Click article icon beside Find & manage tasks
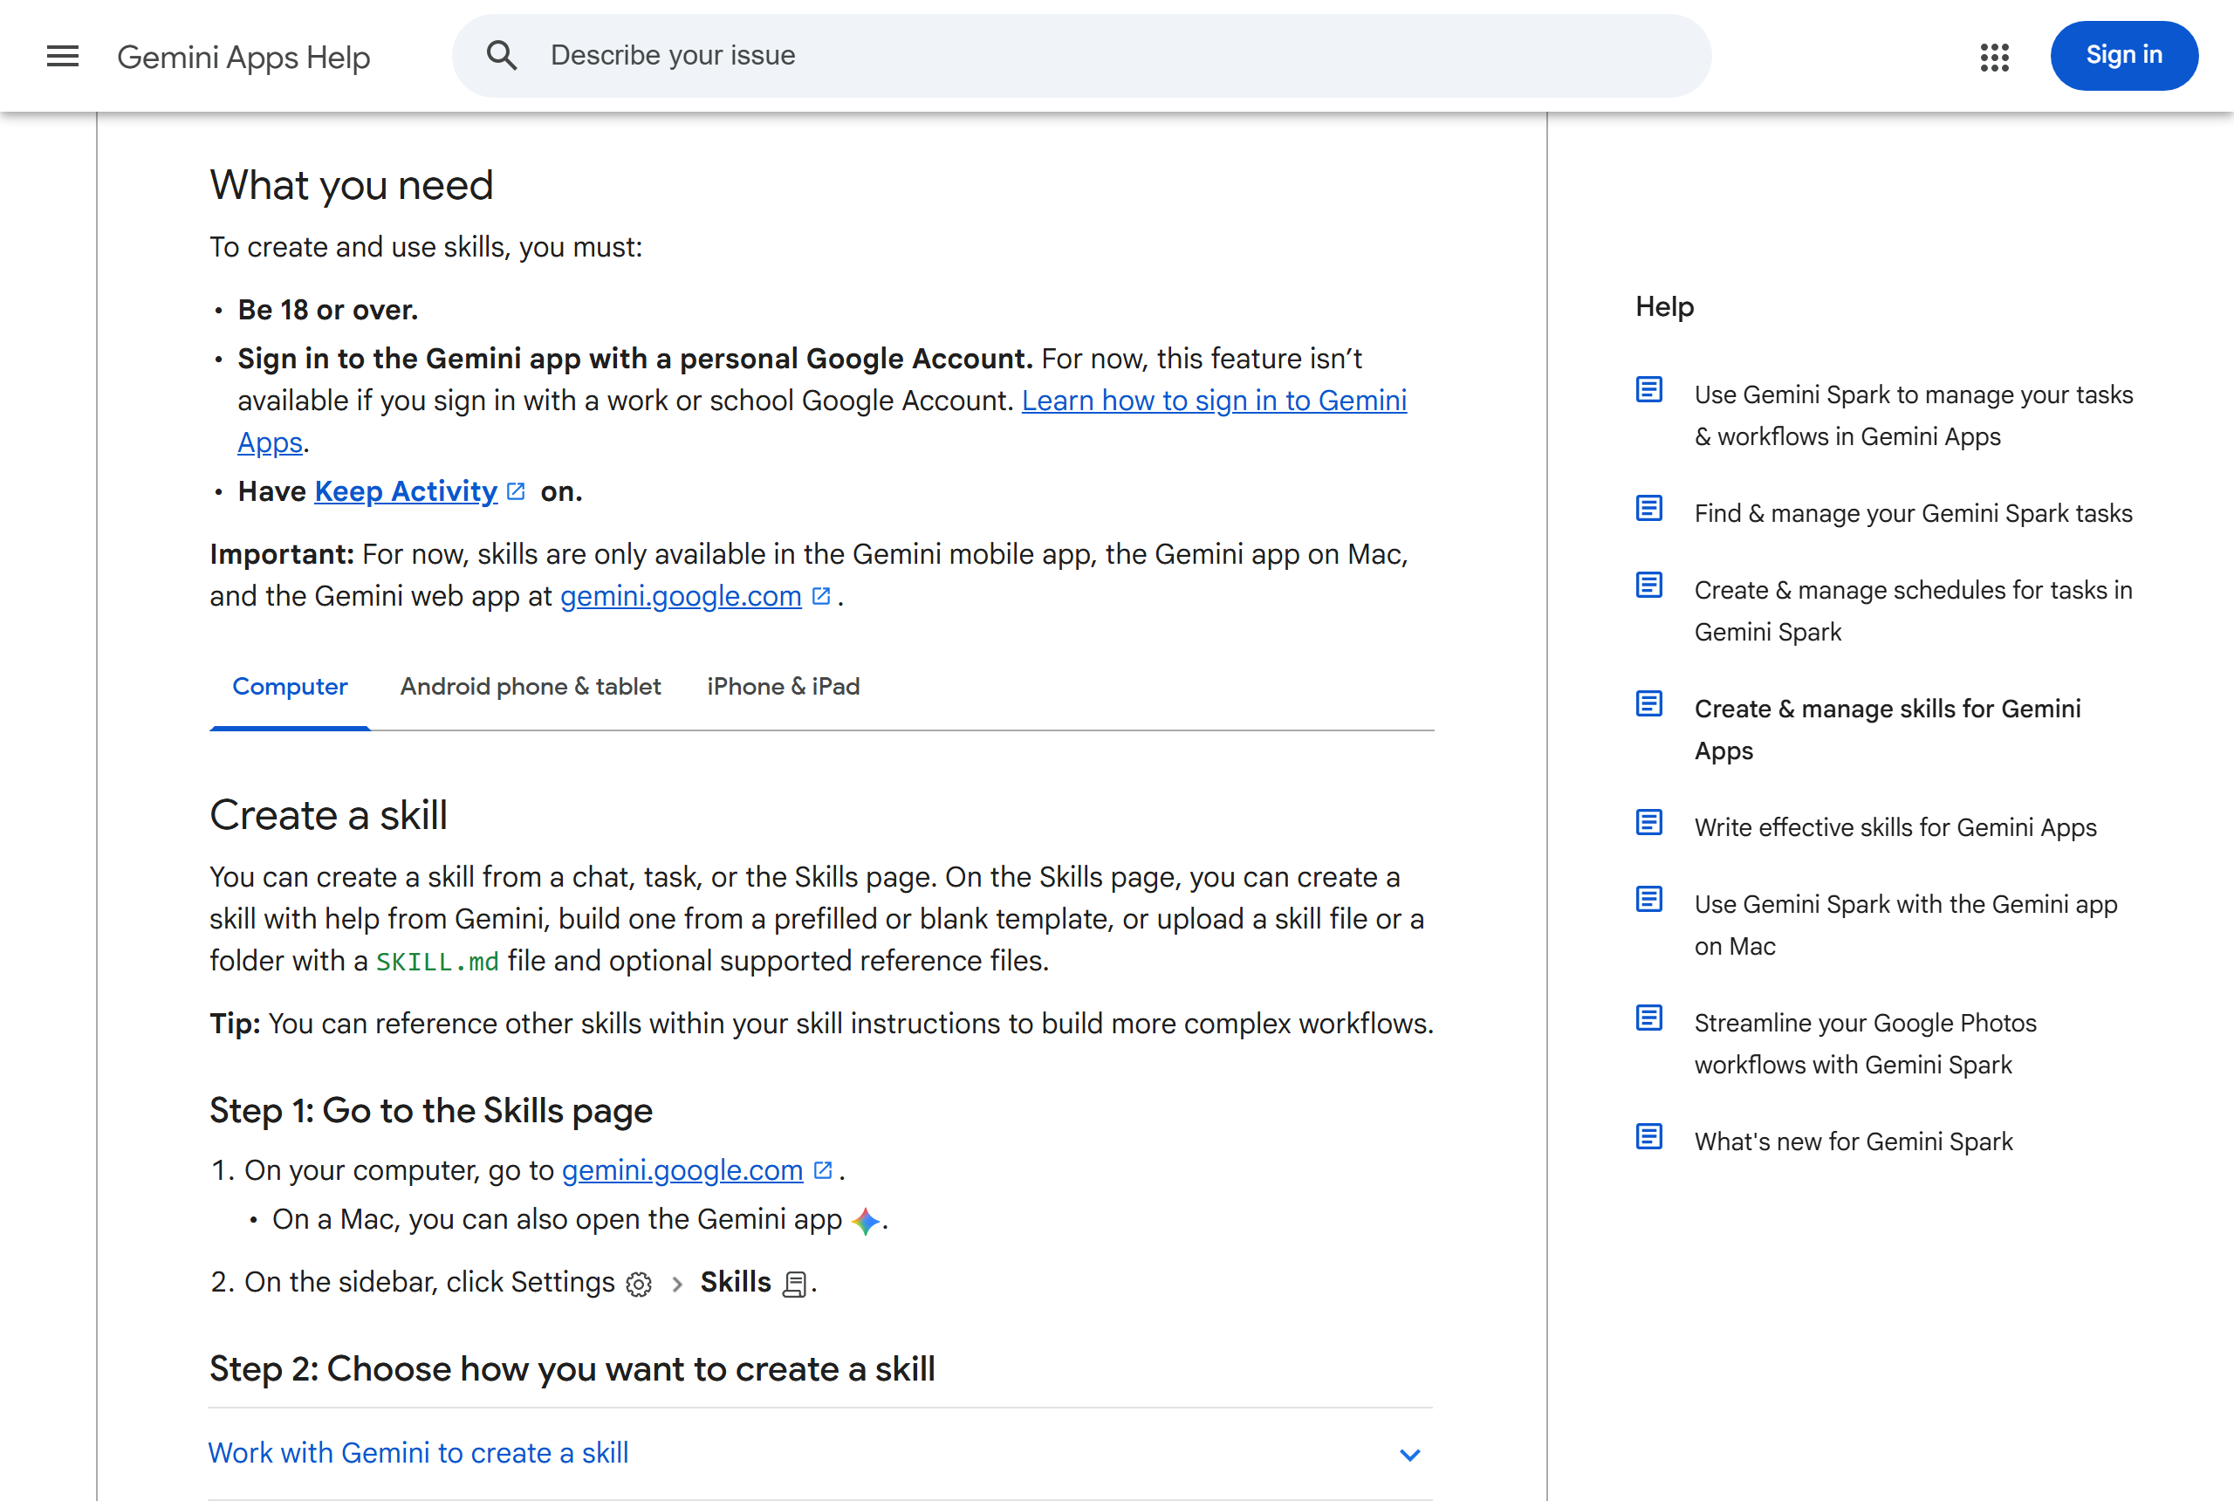 [x=1648, y=508]
